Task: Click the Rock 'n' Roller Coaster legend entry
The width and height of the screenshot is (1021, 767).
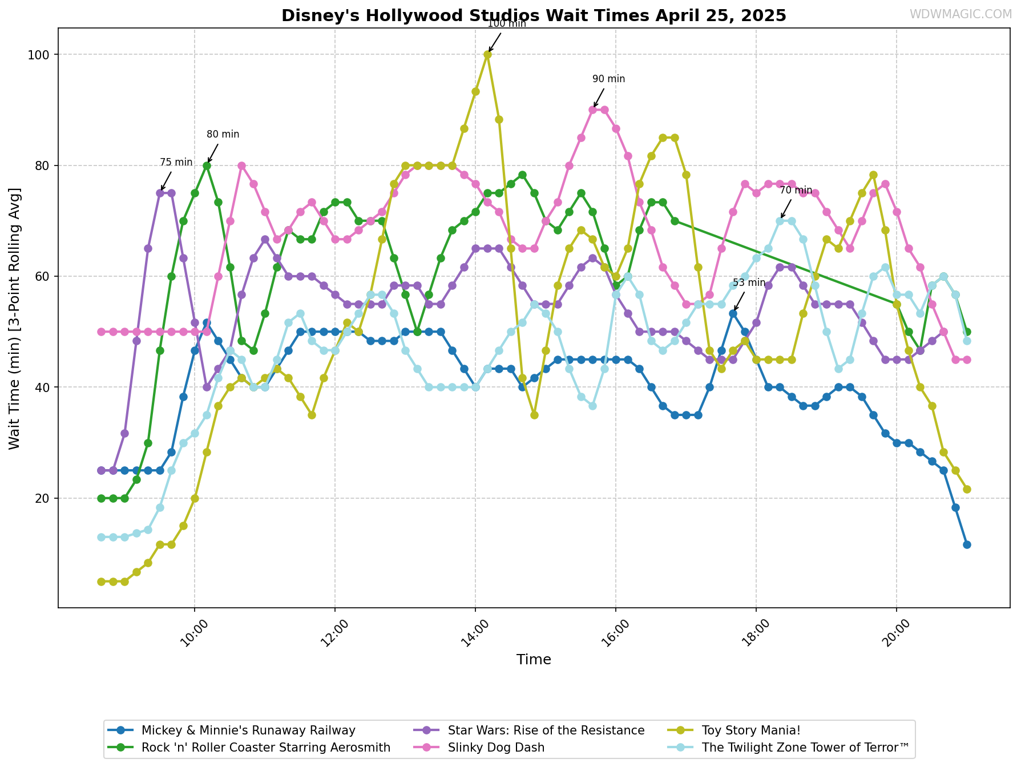Action: 249,748
